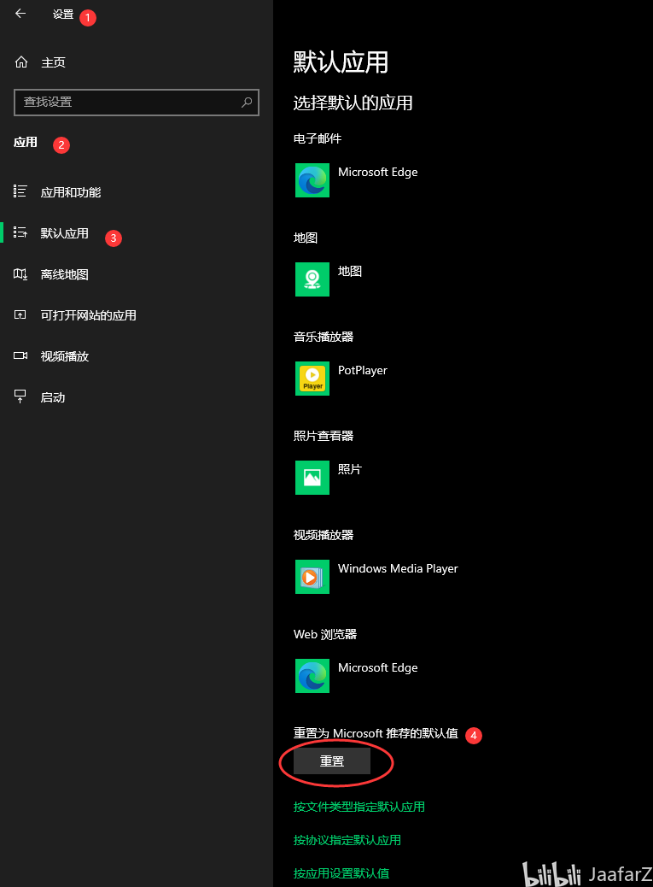Open 按协议指定默认应用 link
This screenshot has height=887, width=653.
(347, 840)
